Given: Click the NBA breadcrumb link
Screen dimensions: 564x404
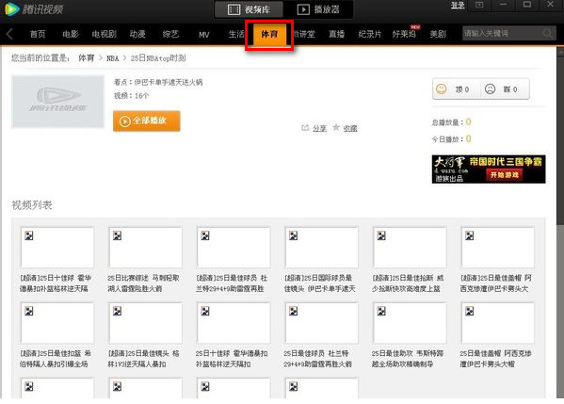Looking at the screenshot, I should [113, 58].
